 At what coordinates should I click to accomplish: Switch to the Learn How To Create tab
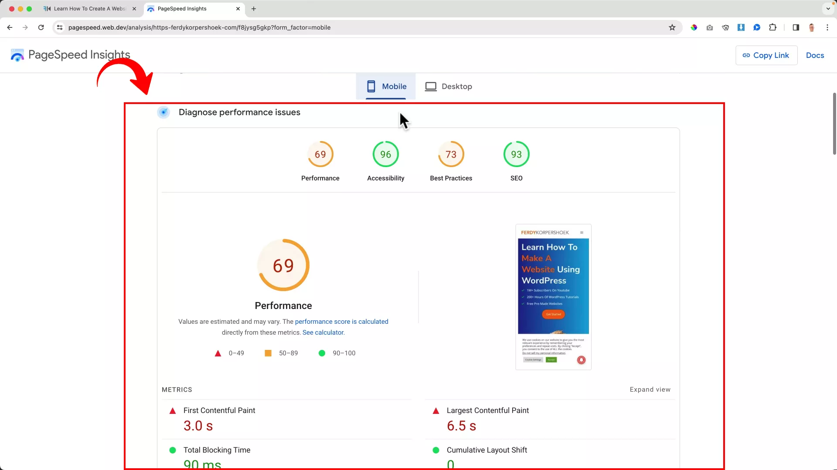(x=87, y=9)
